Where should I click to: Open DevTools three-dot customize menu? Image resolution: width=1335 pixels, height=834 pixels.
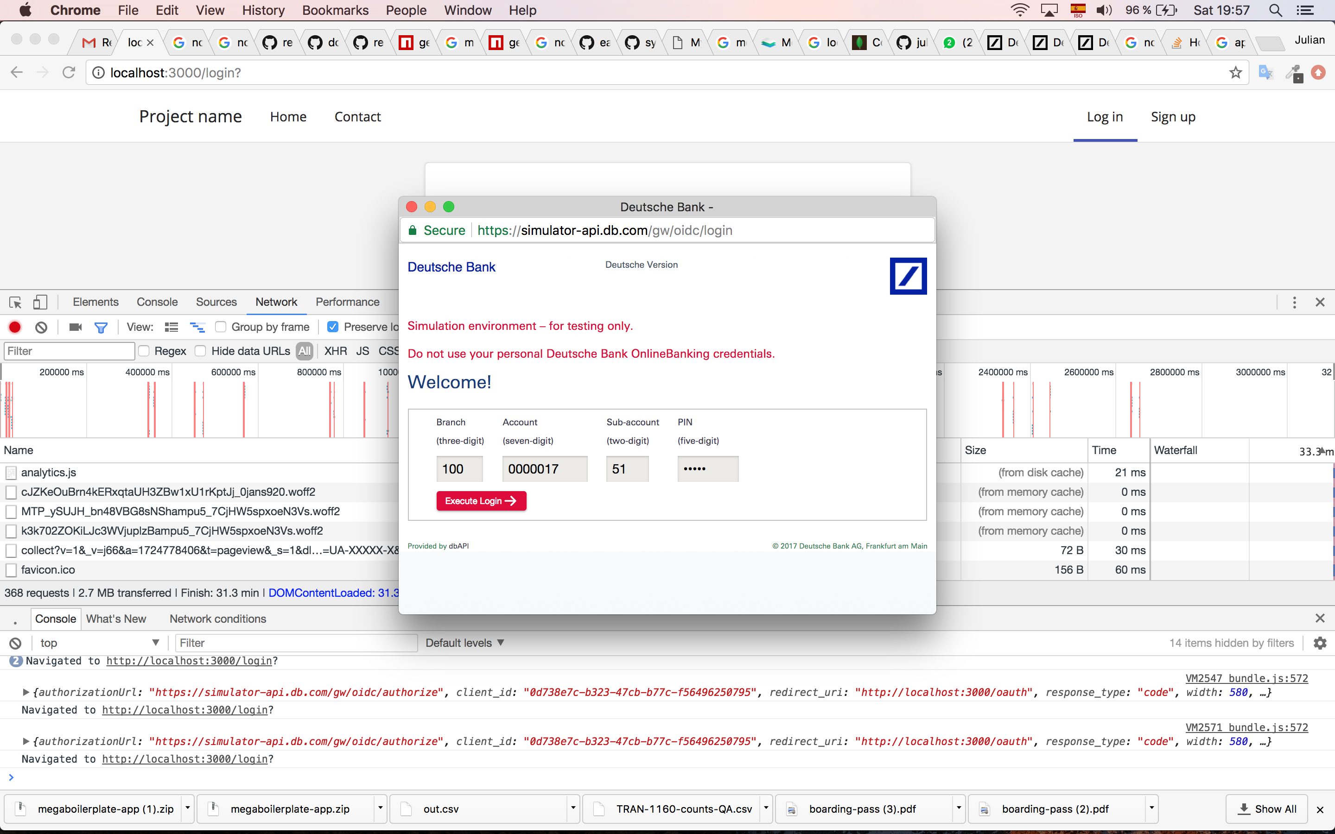[1294, 302]
